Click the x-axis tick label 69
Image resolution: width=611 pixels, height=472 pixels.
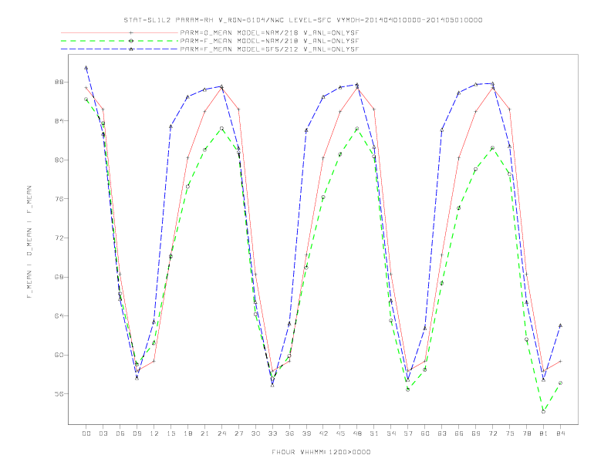(x=476, y=433)
